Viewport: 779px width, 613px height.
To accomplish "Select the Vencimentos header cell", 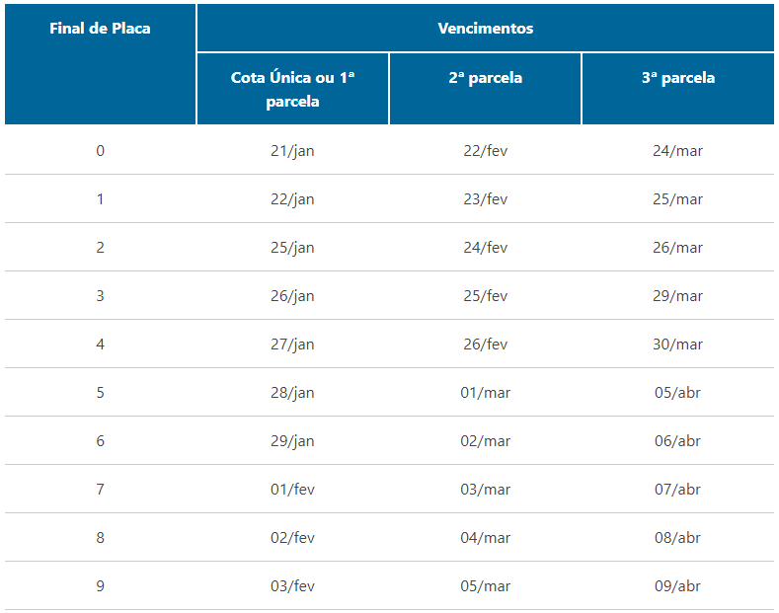I will 486,29.
